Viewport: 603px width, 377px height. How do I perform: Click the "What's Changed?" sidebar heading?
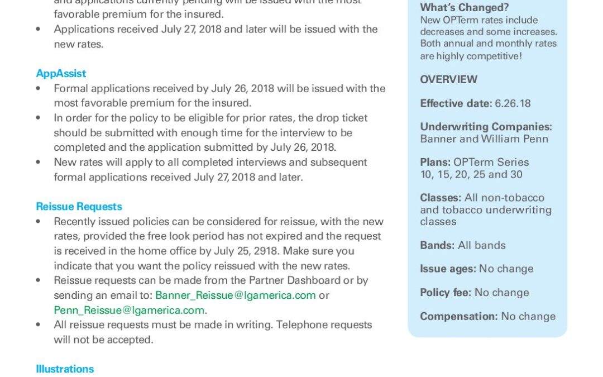(x=464, y=8)
